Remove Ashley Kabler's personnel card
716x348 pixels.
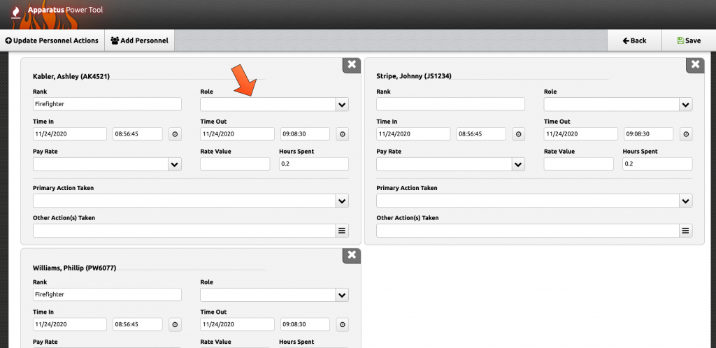[352, 64]
